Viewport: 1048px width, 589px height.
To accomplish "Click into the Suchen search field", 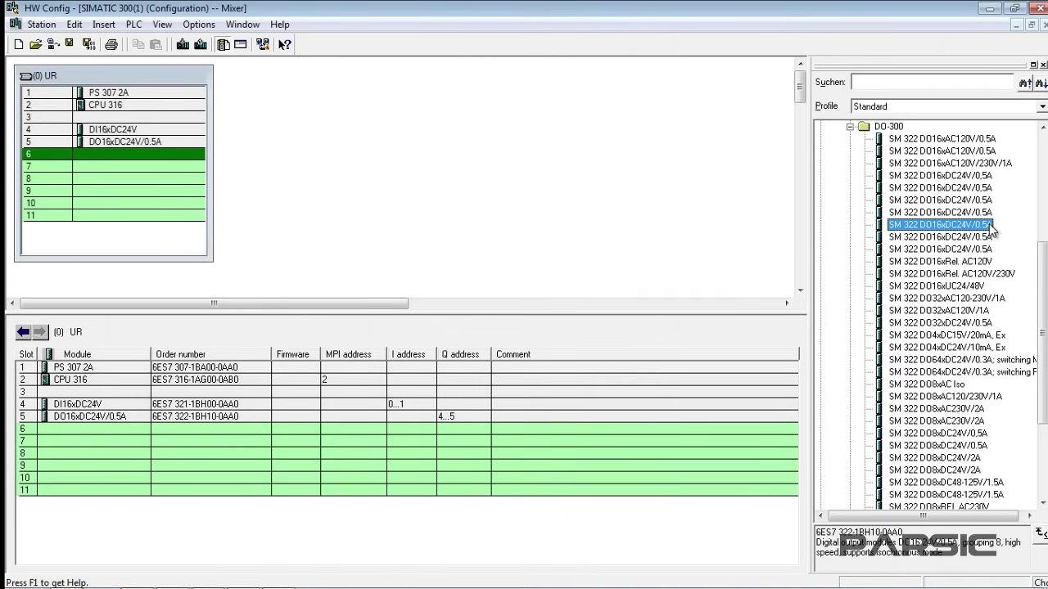I will pyautogui.click(x=933, y=82).
